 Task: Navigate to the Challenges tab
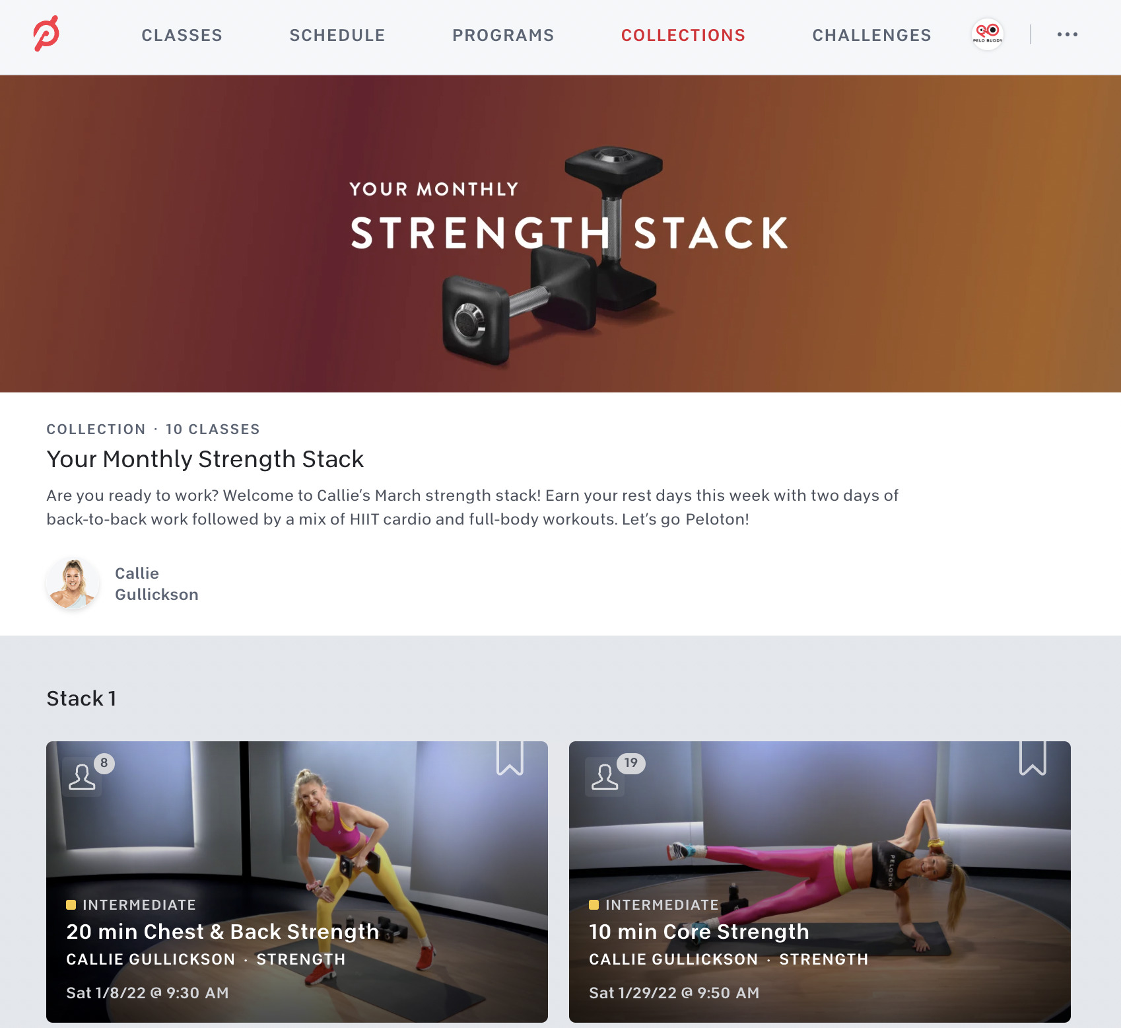pos(871,35)
